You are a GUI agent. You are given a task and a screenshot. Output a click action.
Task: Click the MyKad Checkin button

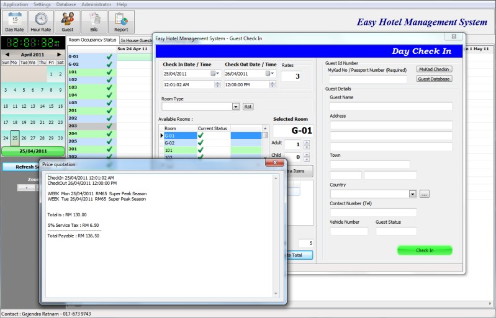434,69
